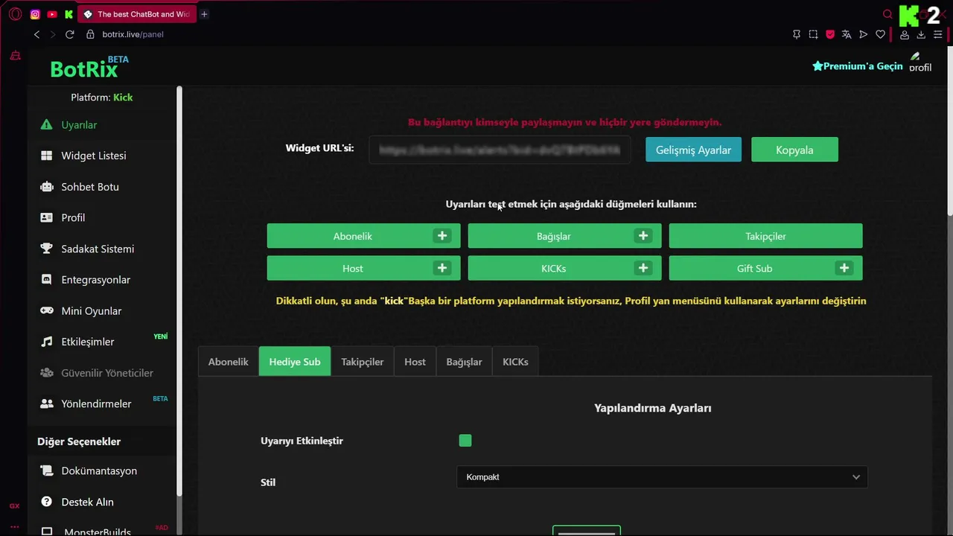Open the ad blocker shield icon
953x536 pixels.
tap(830, 34)
